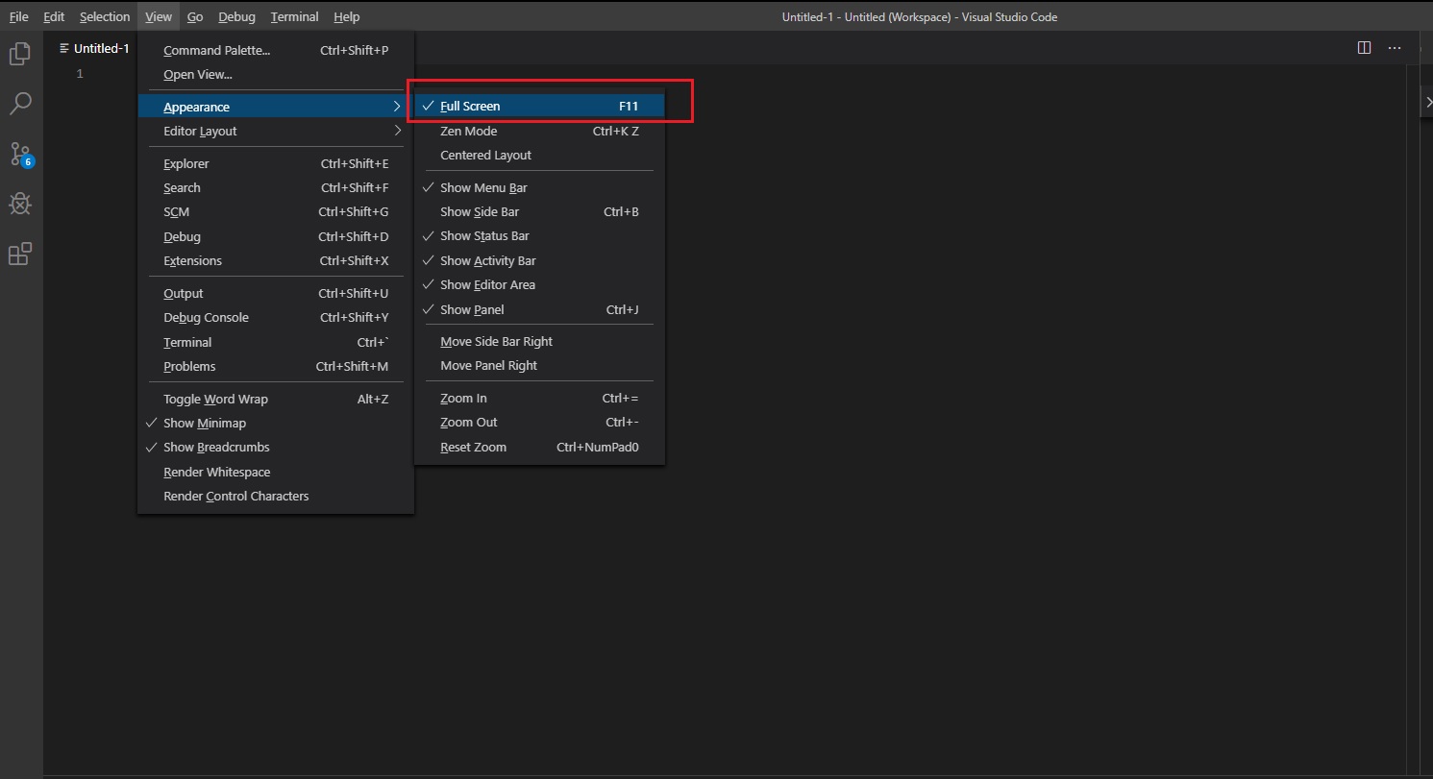Viewport: 1433px width, 779px height.
Task: Open the editor More Actions ellipsis
Action: [1395, 48]
